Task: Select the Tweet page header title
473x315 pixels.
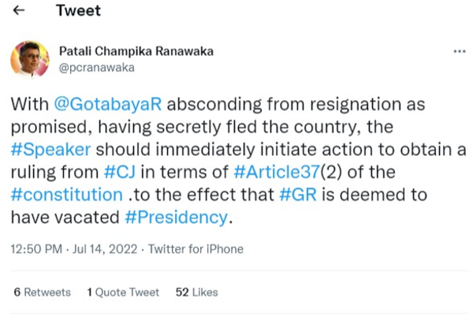Action: point(78,10)
